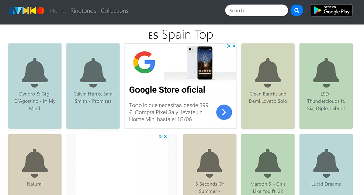Screen dimensions: 364x195
Task: Click the ES Spain Top heading
Action: coord(180,35)
